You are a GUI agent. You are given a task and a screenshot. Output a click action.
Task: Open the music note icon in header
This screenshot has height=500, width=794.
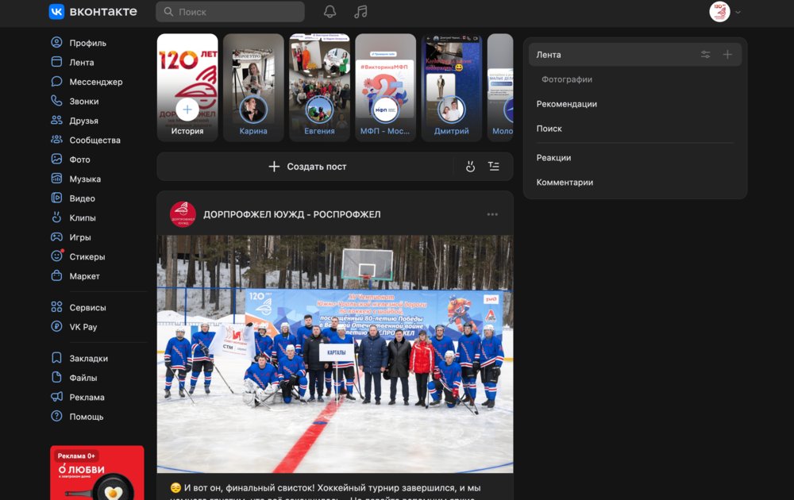click(x=360, y=12)
